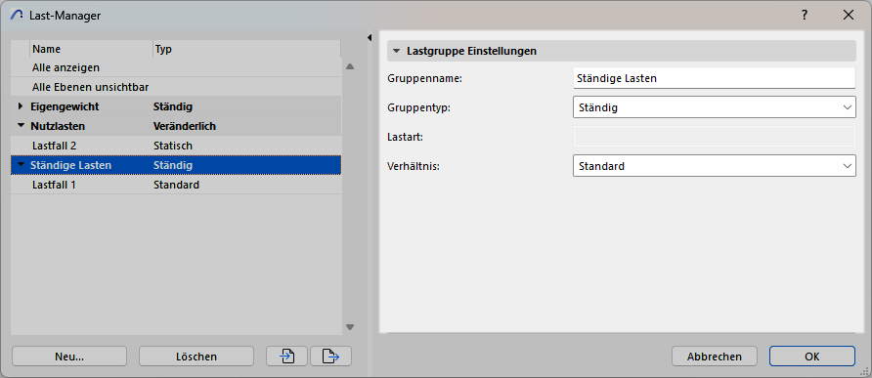Click the Neu... button
Viewport: 872px width, 378px height.
[x=69, y=357]
